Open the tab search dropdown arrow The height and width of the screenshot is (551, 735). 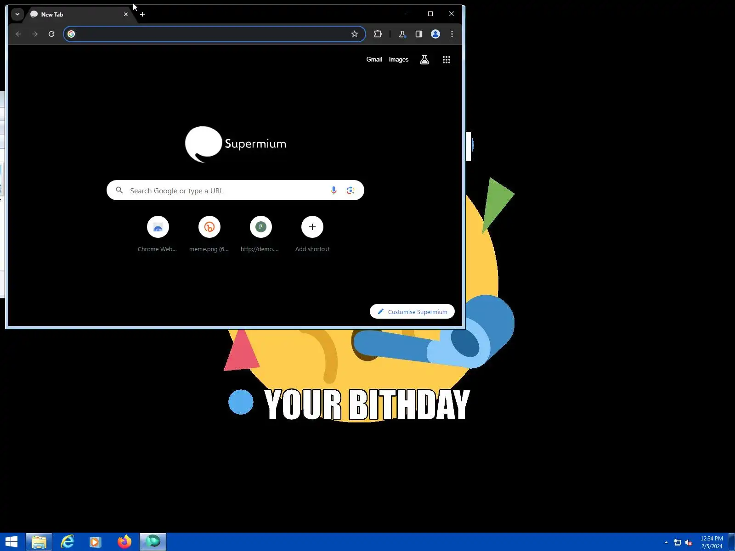point(17,14)
